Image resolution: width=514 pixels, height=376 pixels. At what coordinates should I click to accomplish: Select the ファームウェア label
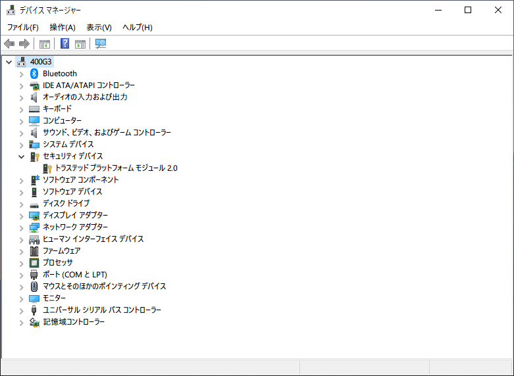tap(62, 250)
